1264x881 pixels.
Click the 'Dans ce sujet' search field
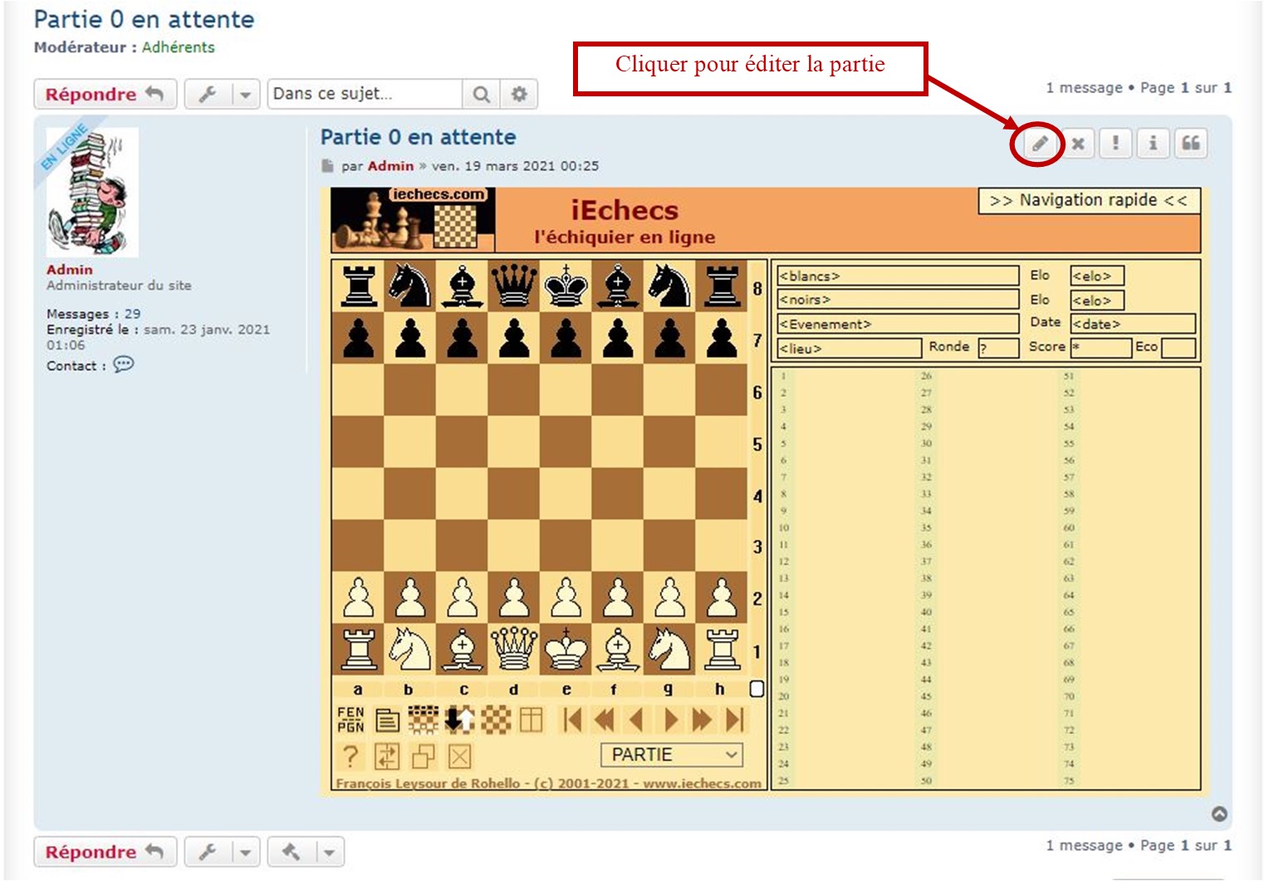(365, 94)
